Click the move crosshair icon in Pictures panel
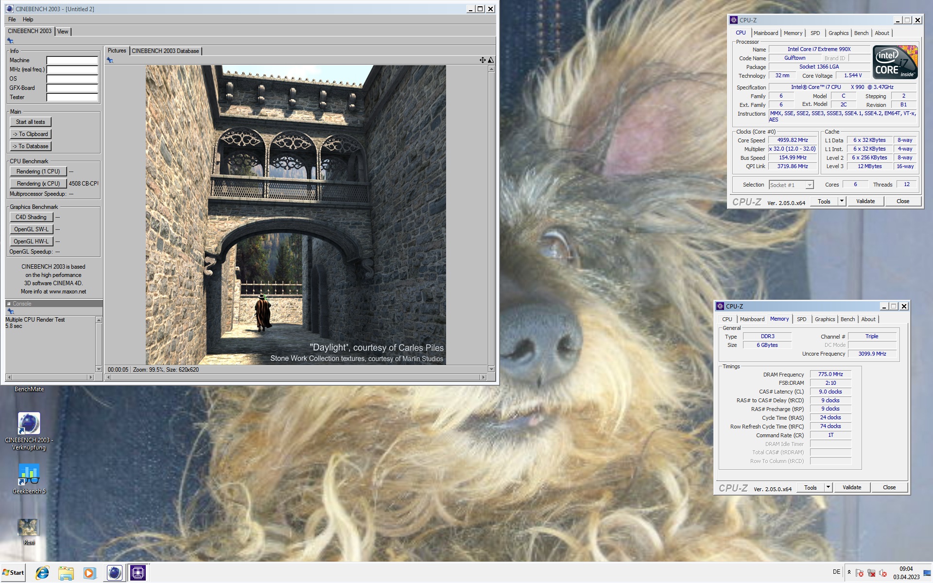933x583 pixels. (483, 60)
